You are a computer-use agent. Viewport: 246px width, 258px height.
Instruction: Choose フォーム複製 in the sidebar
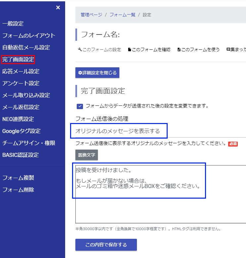[x=18, y=178]
